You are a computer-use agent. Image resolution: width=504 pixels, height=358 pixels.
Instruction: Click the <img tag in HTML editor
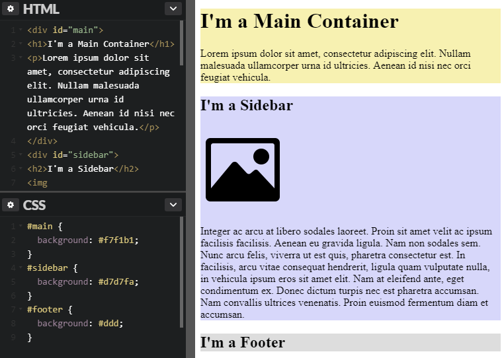[37, 183]
